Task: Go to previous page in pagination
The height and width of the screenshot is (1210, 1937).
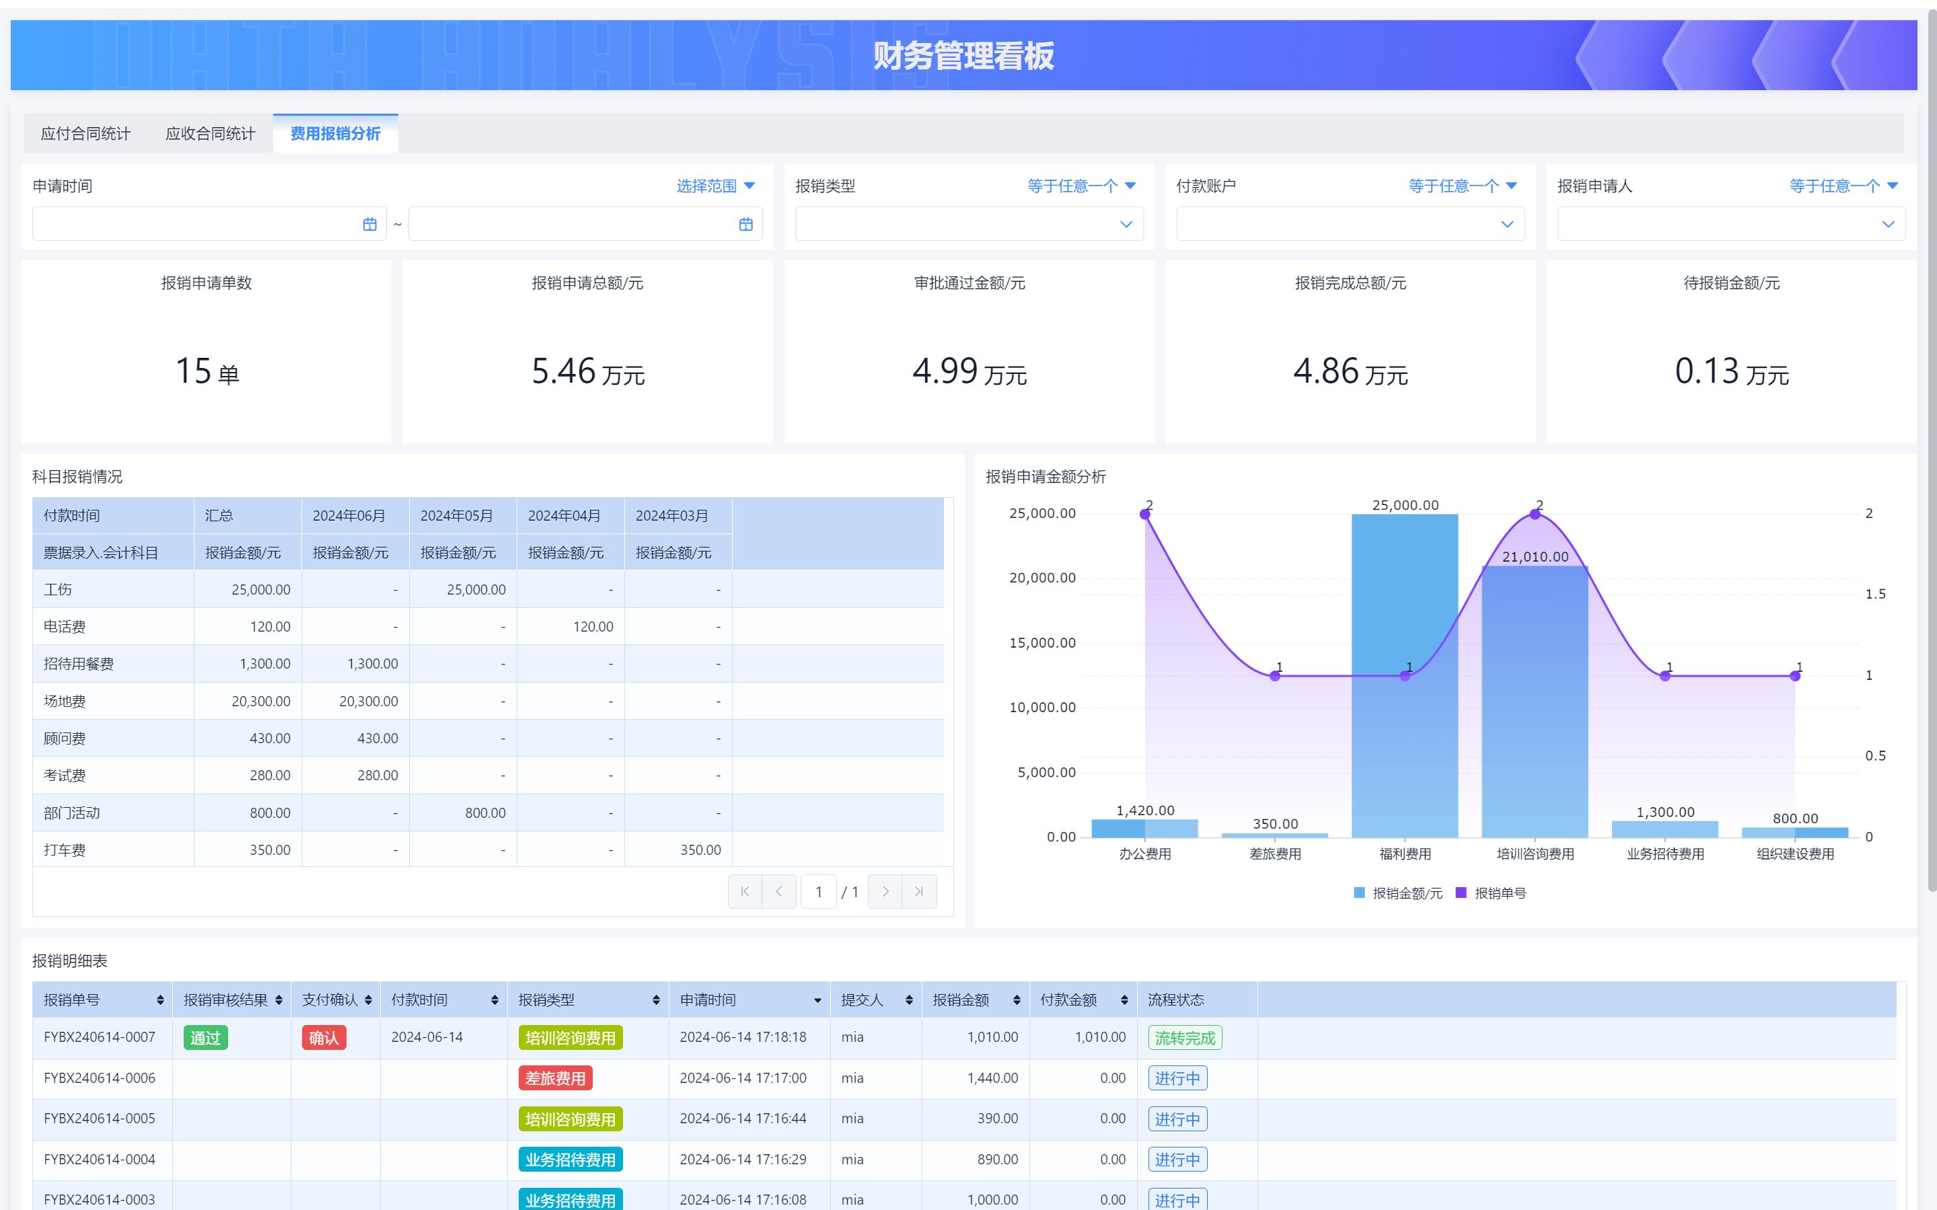Action: pyautogui.click(x=779, y=891)
